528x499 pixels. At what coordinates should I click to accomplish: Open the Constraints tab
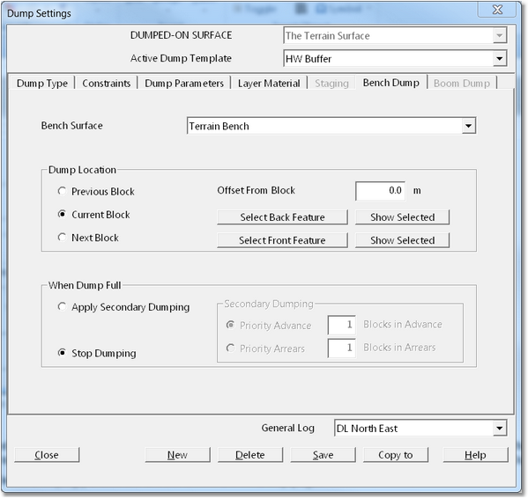[x=106, y=83]
